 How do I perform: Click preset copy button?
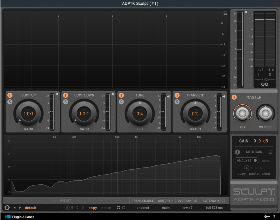pyautogui.click(x=93, y=208)
